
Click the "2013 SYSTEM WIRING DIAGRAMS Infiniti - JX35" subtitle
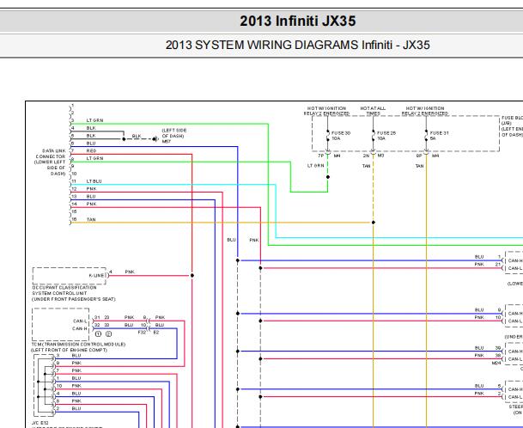pyautogui.click(x=297, y=45)
